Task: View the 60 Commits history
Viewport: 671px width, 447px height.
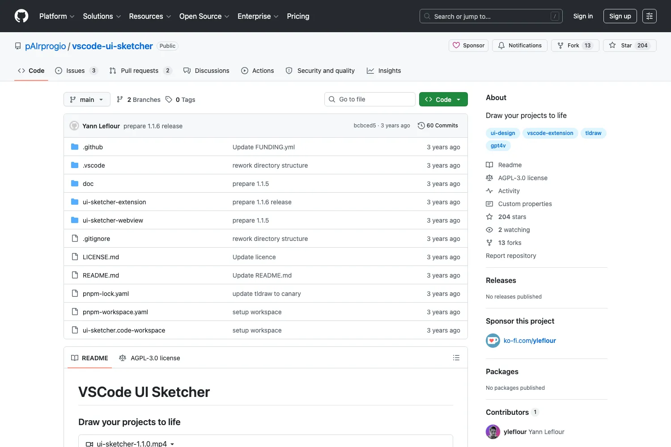Action: (x=438, y=126)
